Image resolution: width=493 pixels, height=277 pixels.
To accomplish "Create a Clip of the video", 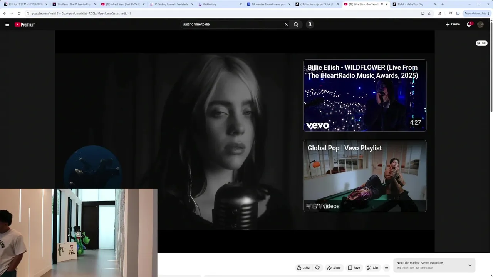I will click(372, 268).
